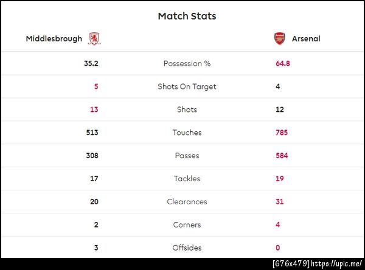
Task: Click the Tackles row label
Action: point(187,179)
